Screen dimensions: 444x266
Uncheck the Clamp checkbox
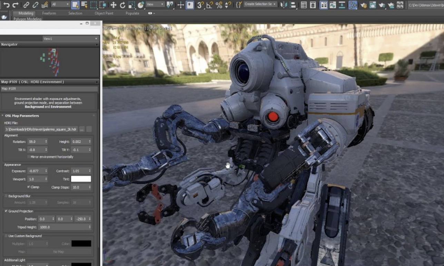(x=29, y=187)
